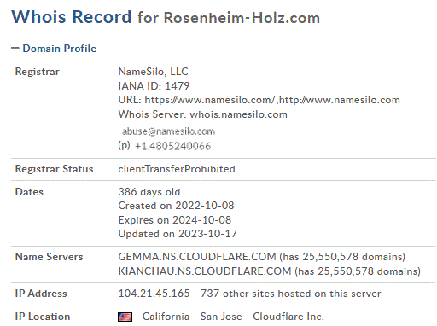Collapse the Domain Profile section minus icon
Viewport: 437px width, 326px height.
15,49
